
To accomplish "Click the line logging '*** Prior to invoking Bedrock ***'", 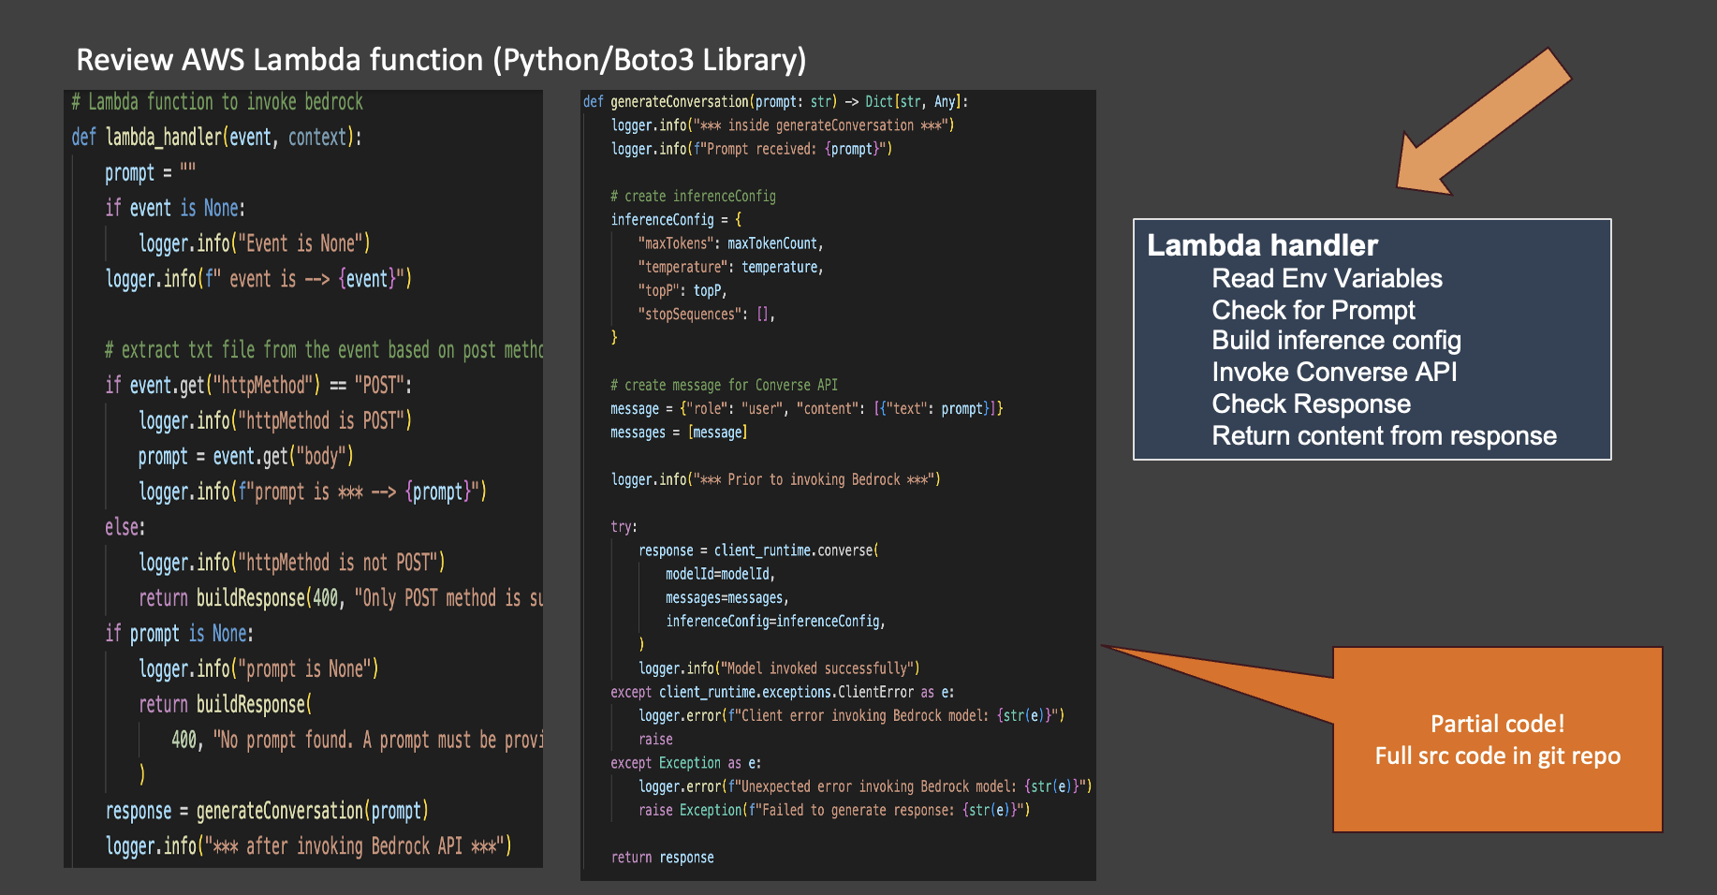I will 776,480.
